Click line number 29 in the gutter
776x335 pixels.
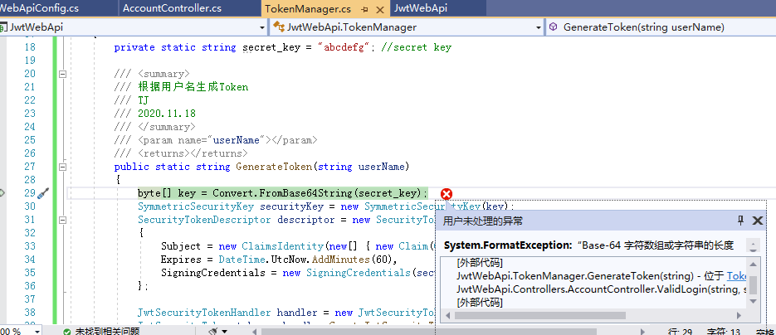click(x=29, y=192)
